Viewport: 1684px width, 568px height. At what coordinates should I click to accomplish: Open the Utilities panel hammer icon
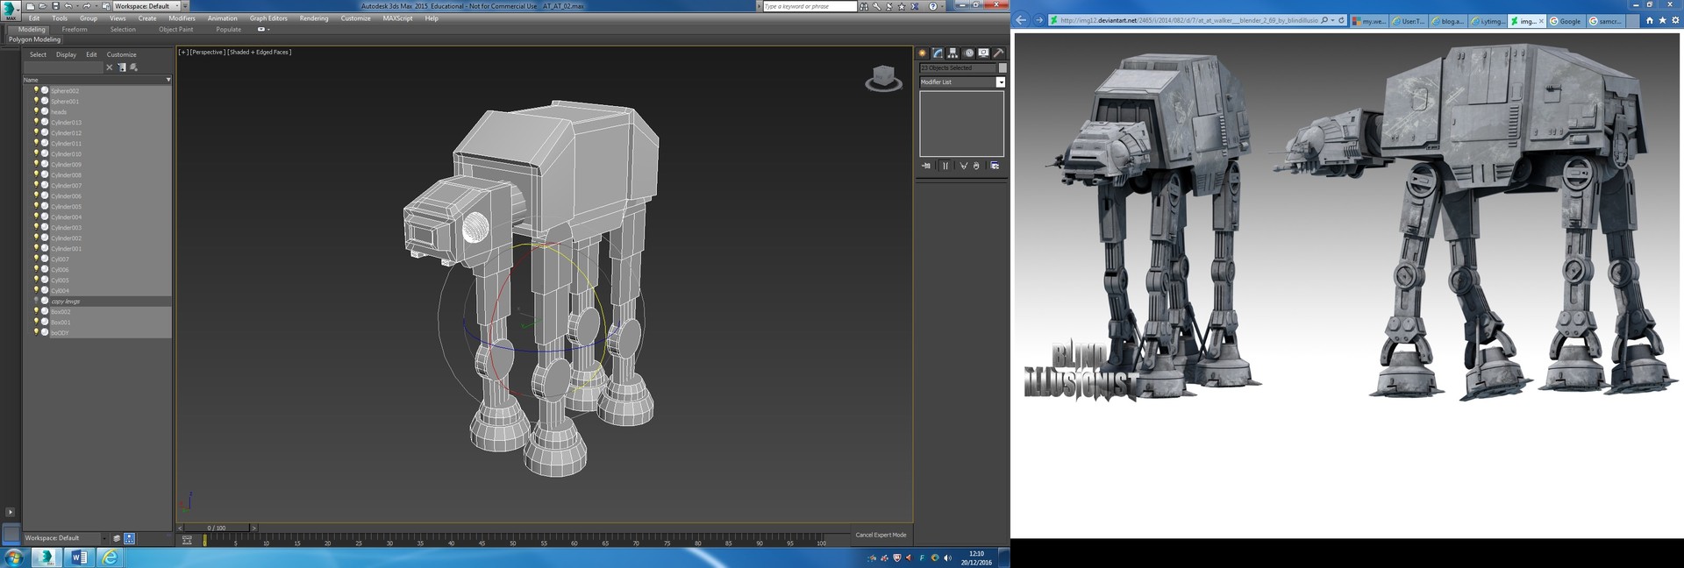[x=998, y=53]
